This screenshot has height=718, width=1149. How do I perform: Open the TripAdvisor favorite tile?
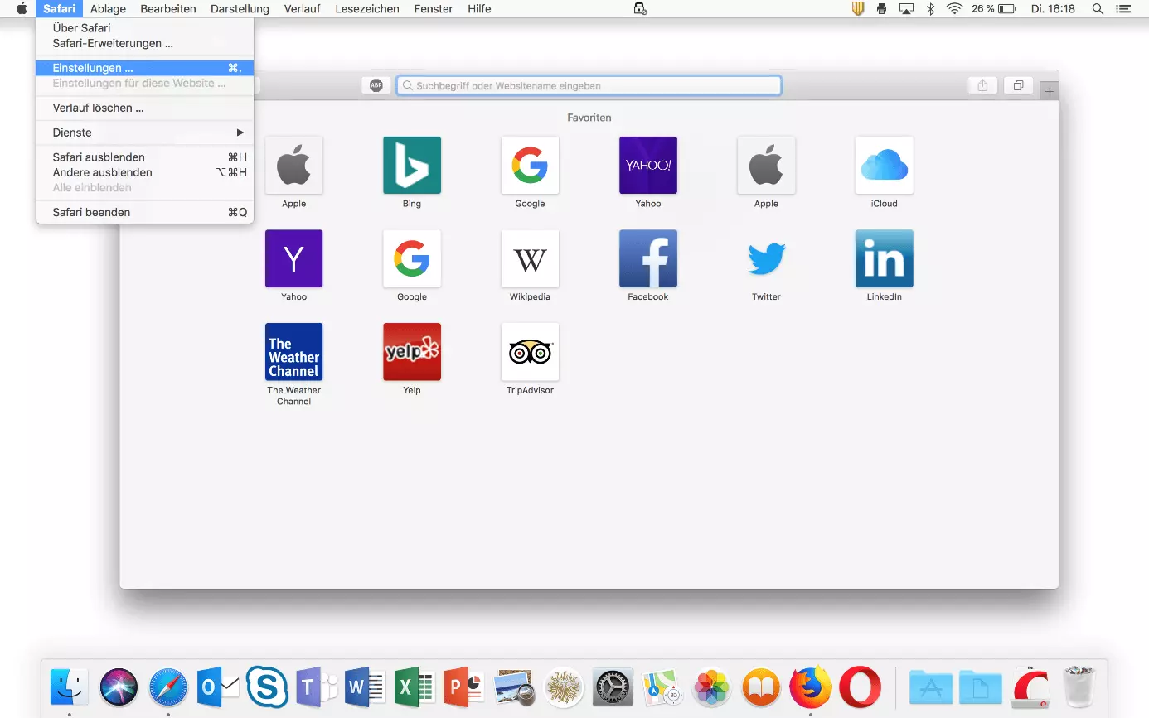point(530,352)
